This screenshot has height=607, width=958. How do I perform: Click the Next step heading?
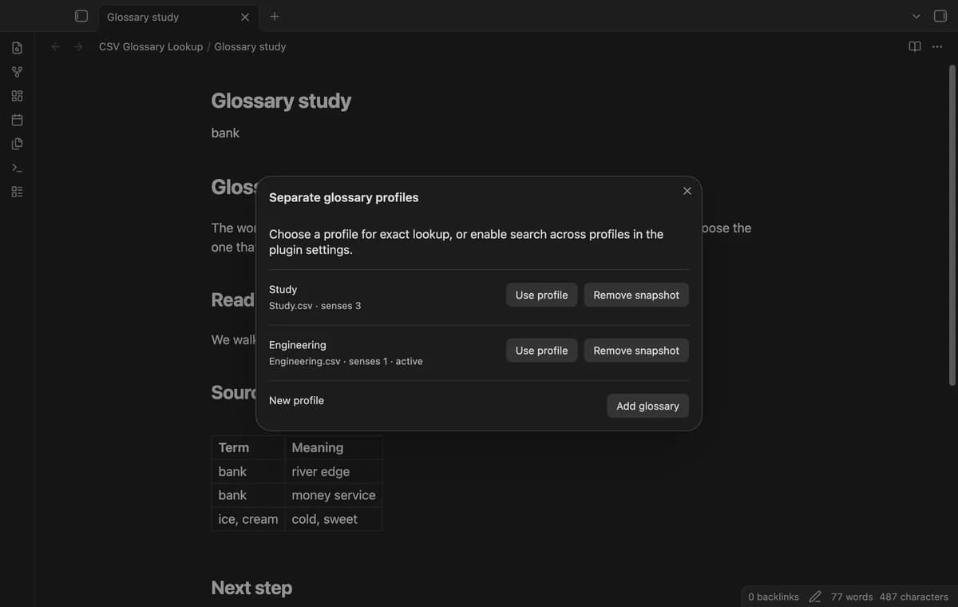tap(251, 588)
